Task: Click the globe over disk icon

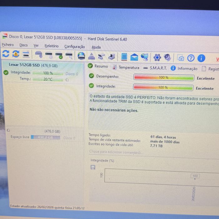Action: coord(81,56)
